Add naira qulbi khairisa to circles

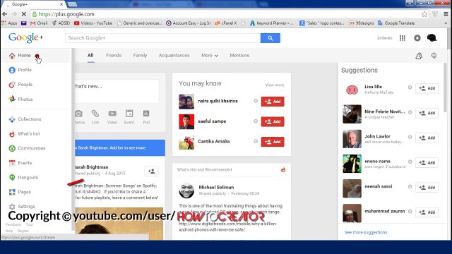(x=273, y=102)
